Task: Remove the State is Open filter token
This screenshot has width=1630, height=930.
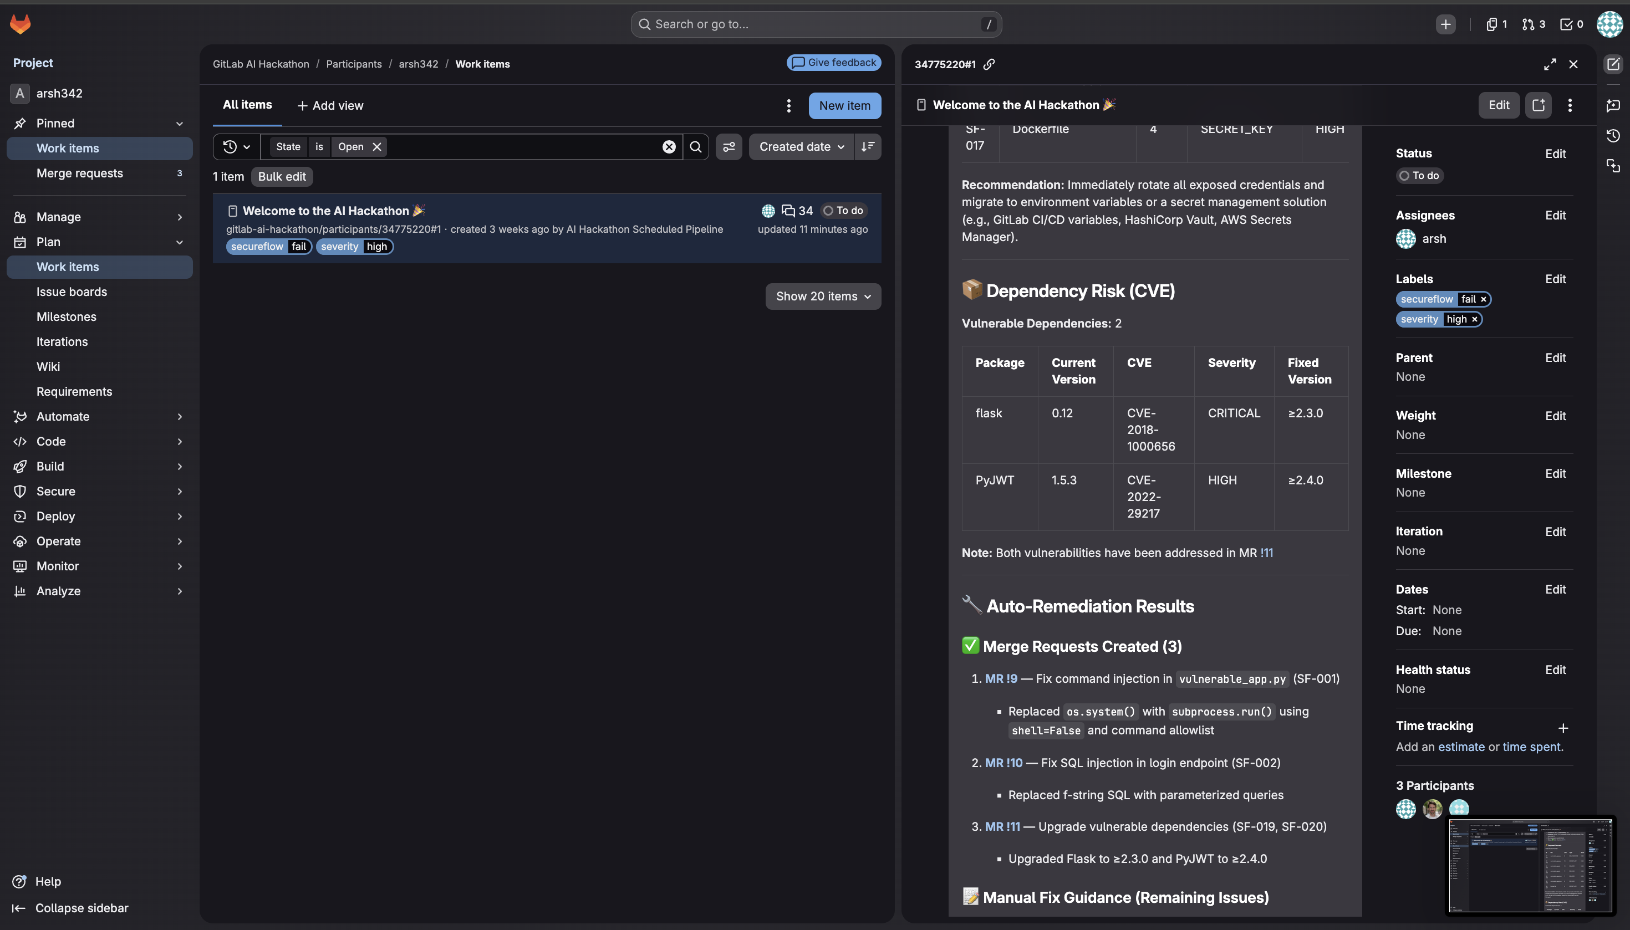Action: pos(377,147)
